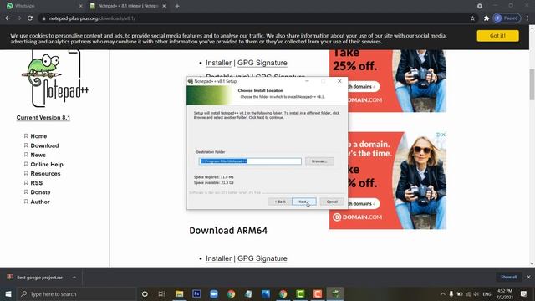Image resolution: width=535 pixels, height=301 pixels.
Task: Open the notification center icon
Action: [524, 293]
